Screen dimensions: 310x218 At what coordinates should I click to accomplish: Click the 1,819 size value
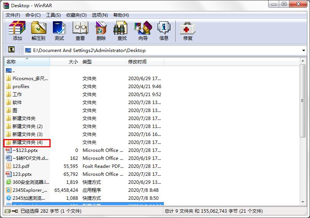72,182
